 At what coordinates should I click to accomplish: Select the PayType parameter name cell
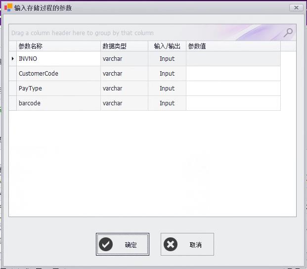pyautogui.click(x=58, y=89)
